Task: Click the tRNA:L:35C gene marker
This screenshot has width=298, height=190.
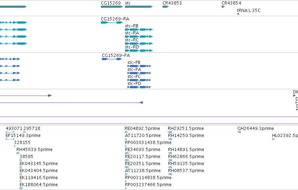Action: tap(238, 14)
